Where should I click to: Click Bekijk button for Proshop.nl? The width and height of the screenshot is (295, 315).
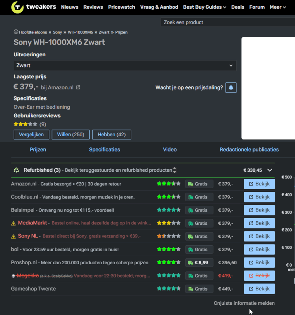[260, 262]
